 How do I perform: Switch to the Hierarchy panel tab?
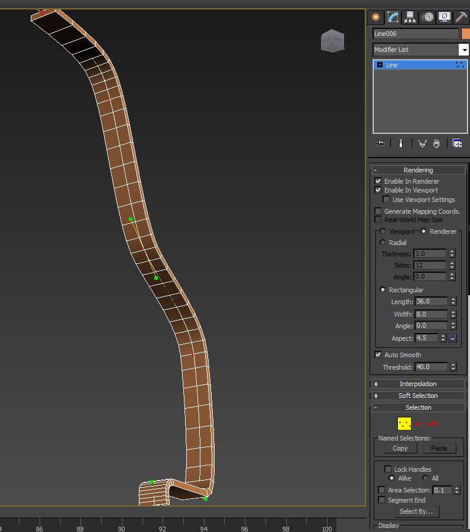[x=410, y=17]
